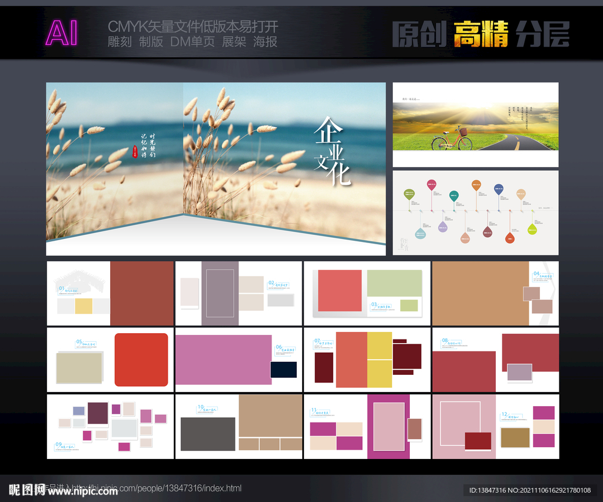603x502 pixels.
Task: Click the lime green droplet marker
Action: tap(532, 229)
